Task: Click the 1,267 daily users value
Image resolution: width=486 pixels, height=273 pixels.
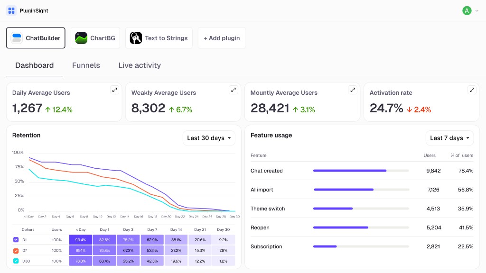Action: 27,109
